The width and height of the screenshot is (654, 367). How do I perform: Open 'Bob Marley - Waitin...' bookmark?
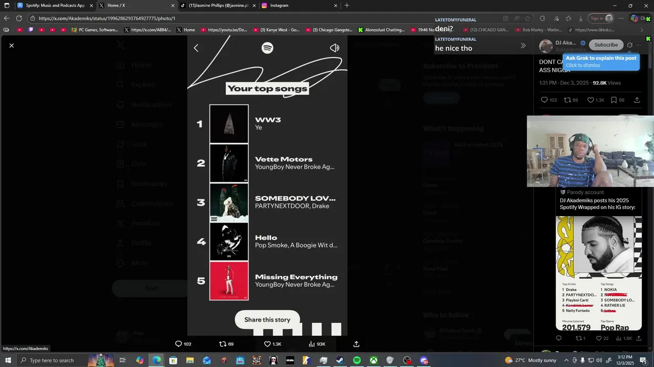[538, 30]
